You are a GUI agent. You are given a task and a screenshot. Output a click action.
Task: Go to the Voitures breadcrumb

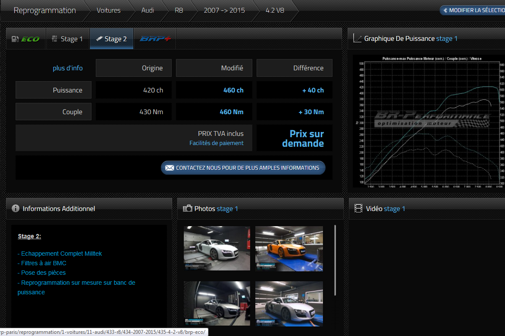[108, 10]
